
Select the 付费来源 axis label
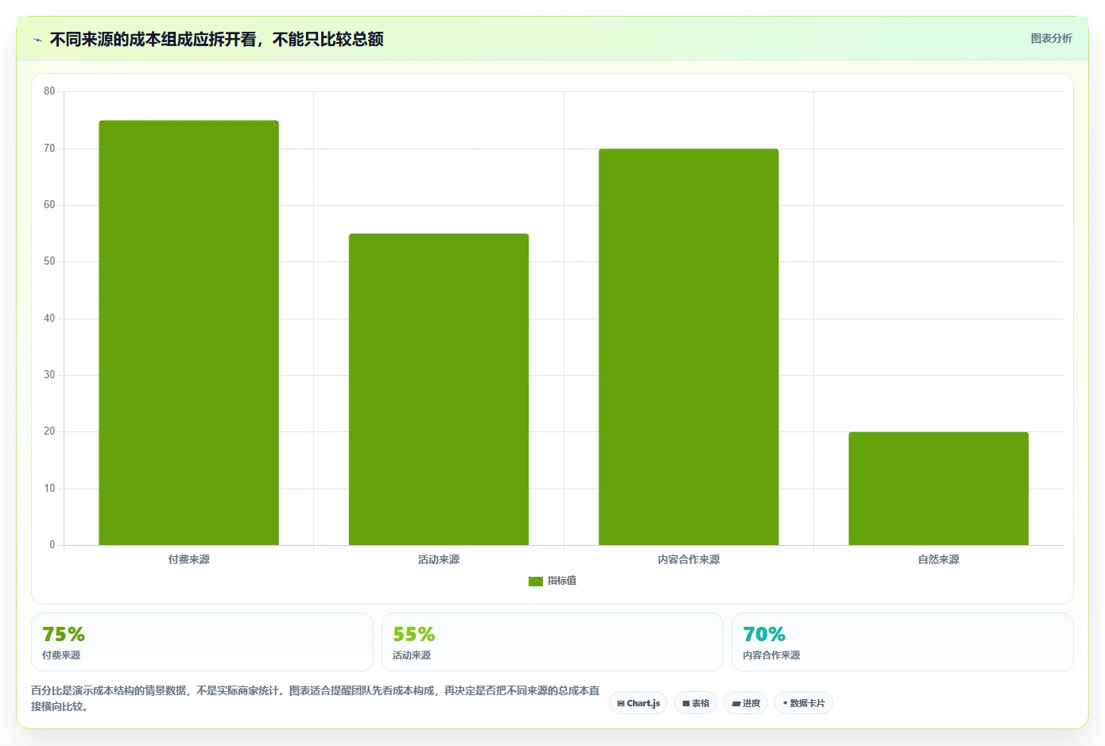tap(188, 559)
